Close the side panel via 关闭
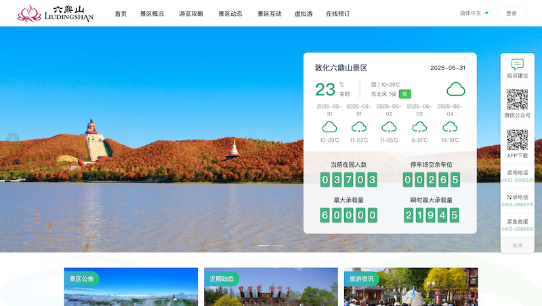Image resolution: width=542 pixels, height=306 pixels. [x=518, y=246]
